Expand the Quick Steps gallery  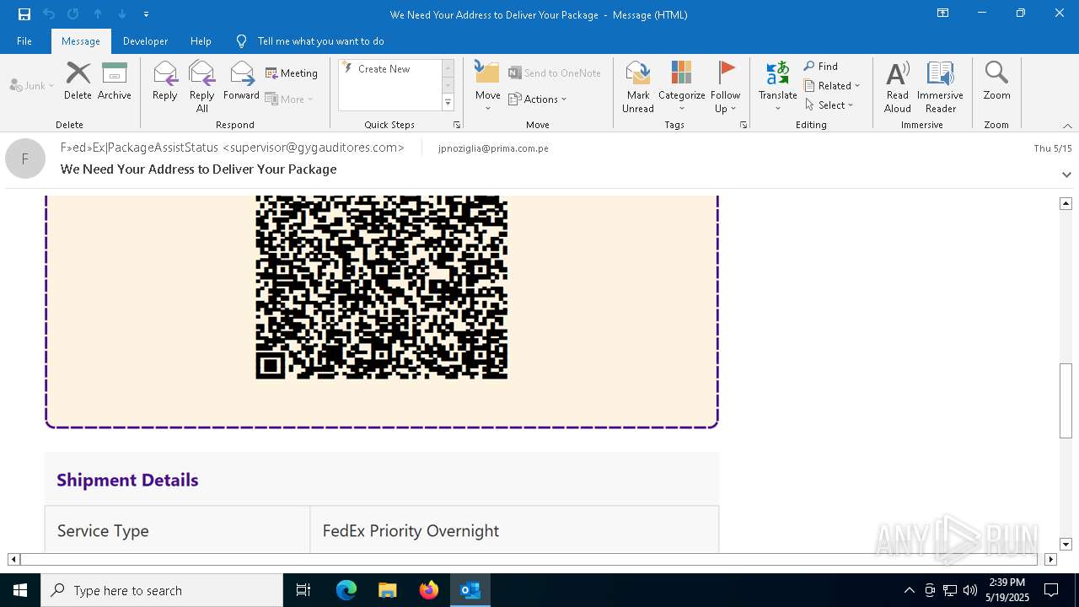448,103
